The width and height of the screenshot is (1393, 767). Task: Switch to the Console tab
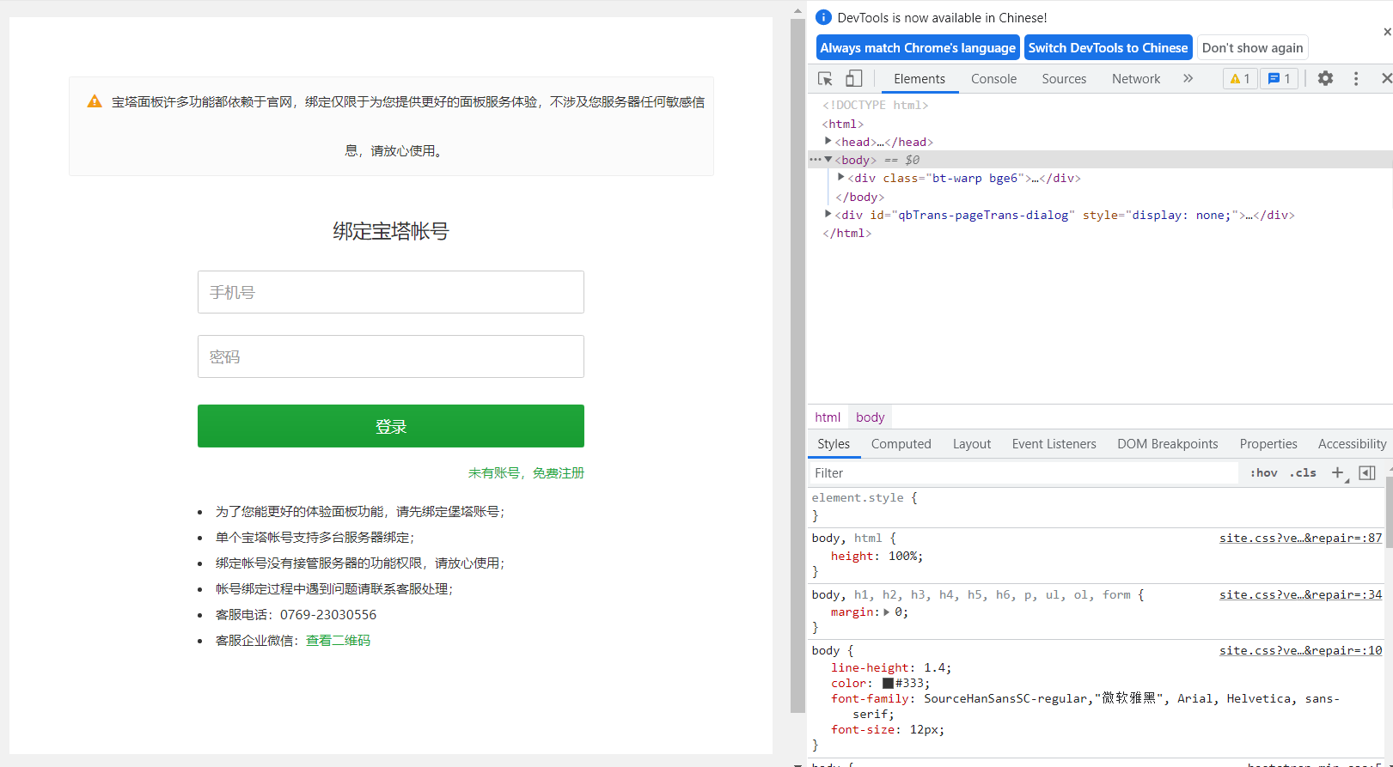click(x=993, y=78)
